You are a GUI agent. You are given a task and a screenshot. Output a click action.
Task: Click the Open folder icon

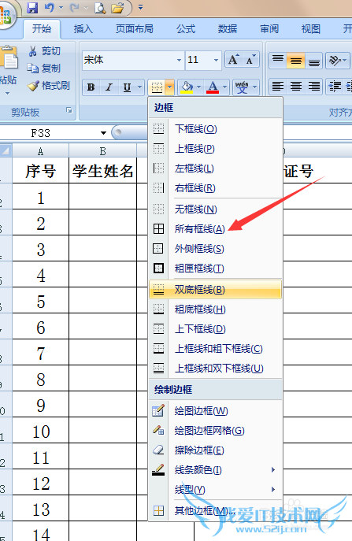(117, 7)
